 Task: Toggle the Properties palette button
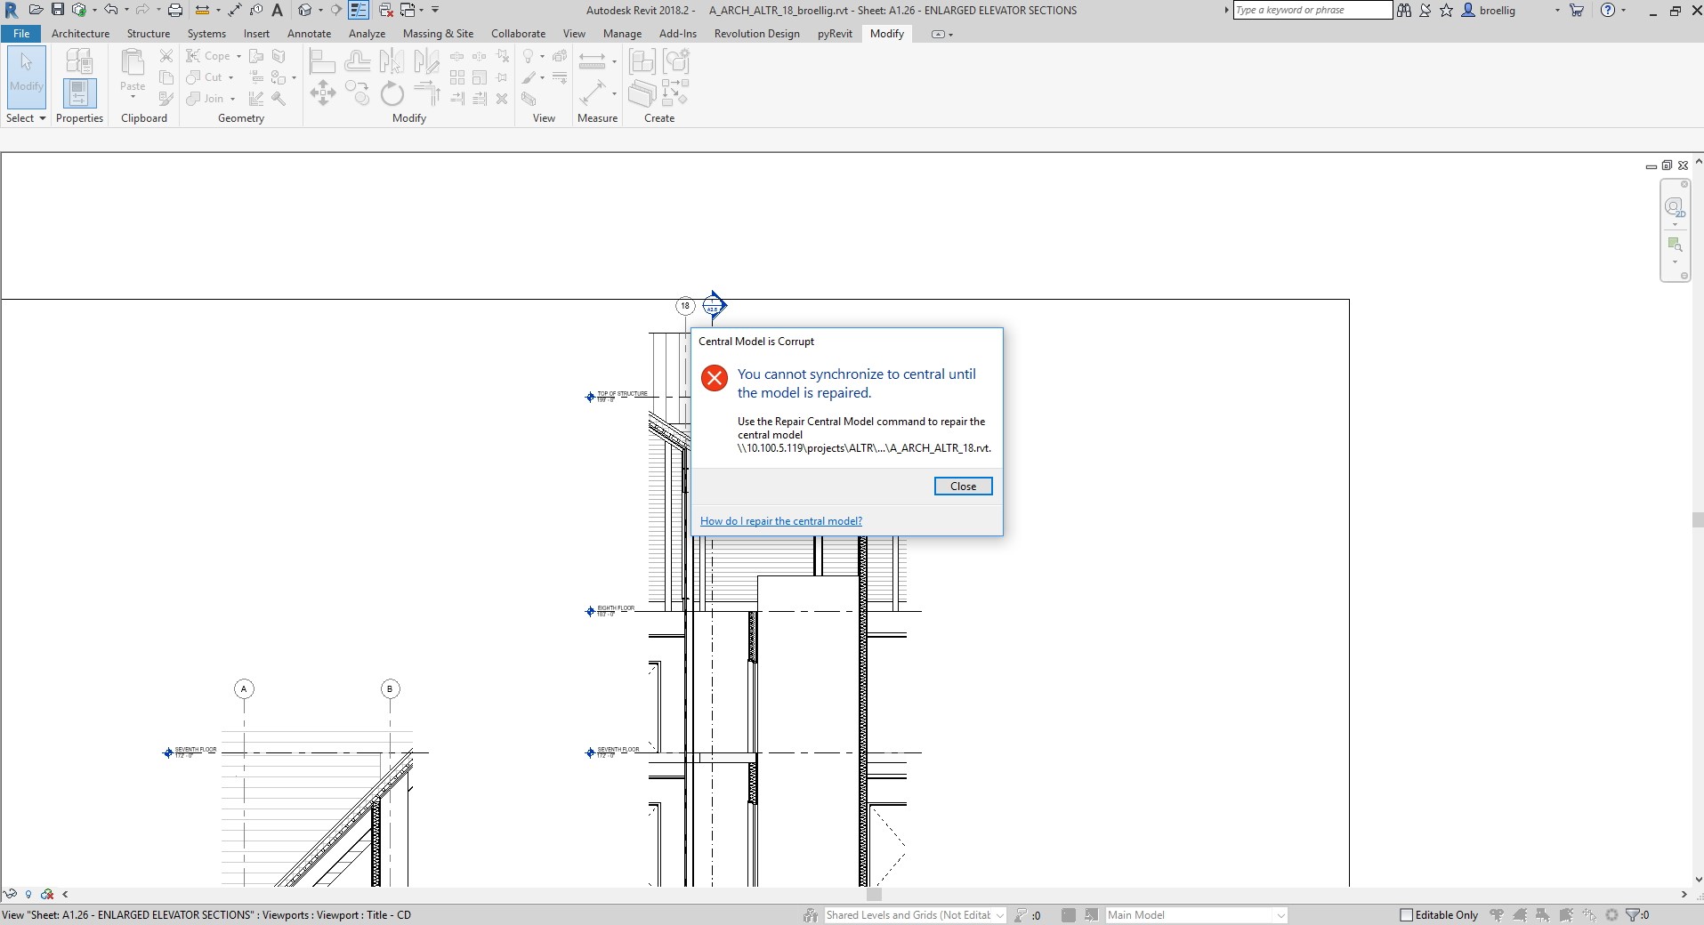(x=79, y=93)
